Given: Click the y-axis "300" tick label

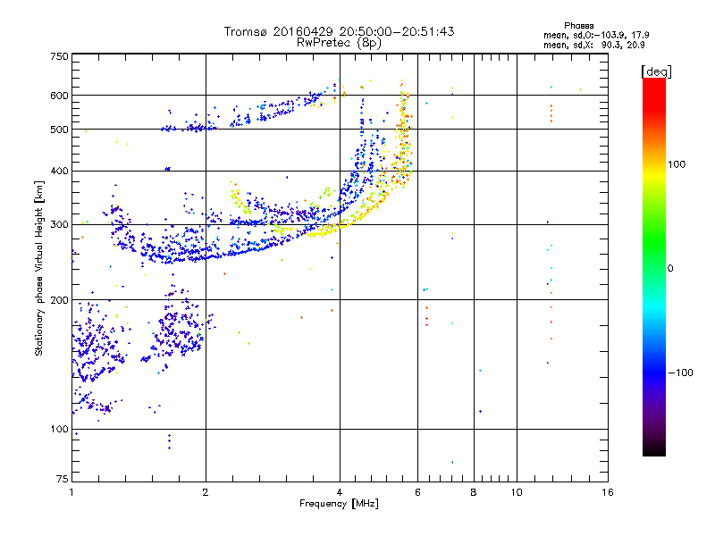Looking at the screenshot, I should 59,225.
